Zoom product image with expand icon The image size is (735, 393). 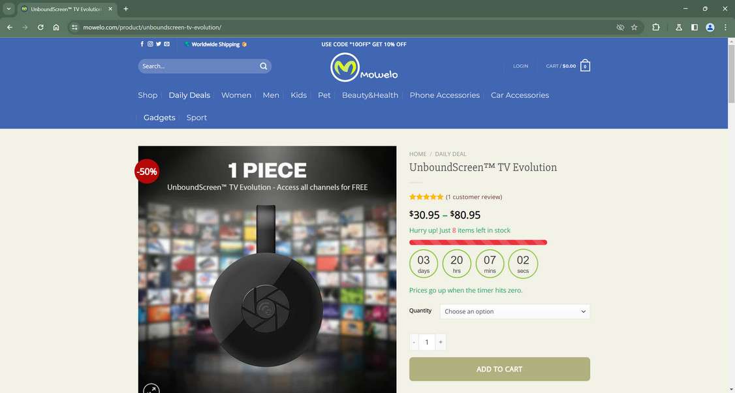[151, 389]
